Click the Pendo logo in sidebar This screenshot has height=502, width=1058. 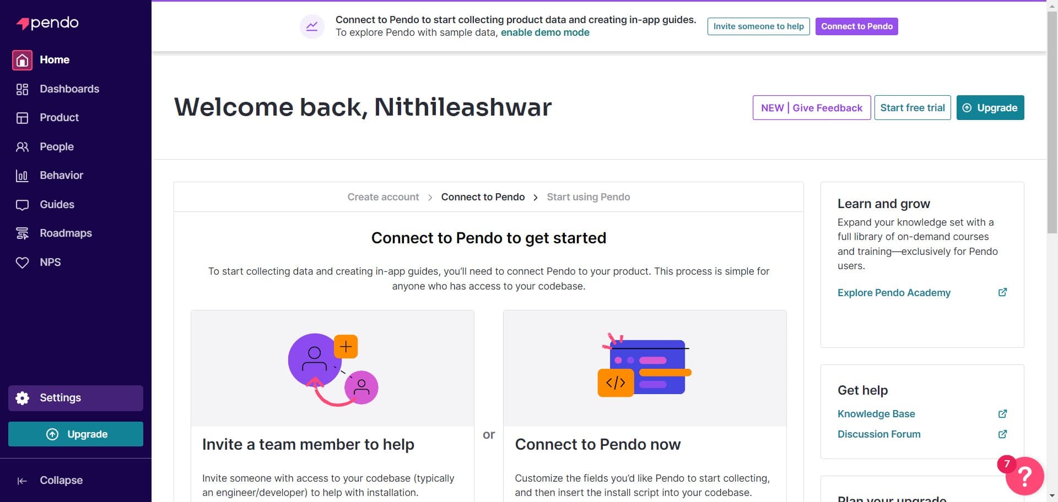pyautogui.click(x=47, y=23)
